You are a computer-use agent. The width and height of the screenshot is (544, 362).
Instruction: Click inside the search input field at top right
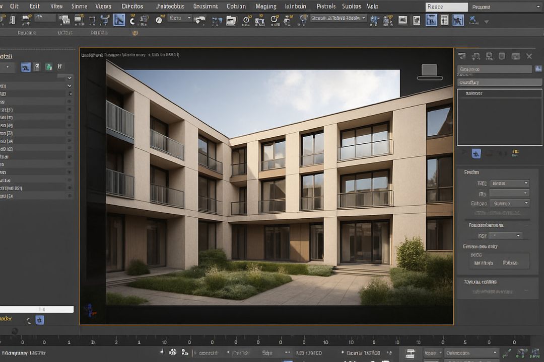(445, 7)
